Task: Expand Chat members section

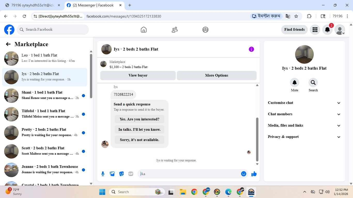Action: pyautogui.click(x=304, y=114)
